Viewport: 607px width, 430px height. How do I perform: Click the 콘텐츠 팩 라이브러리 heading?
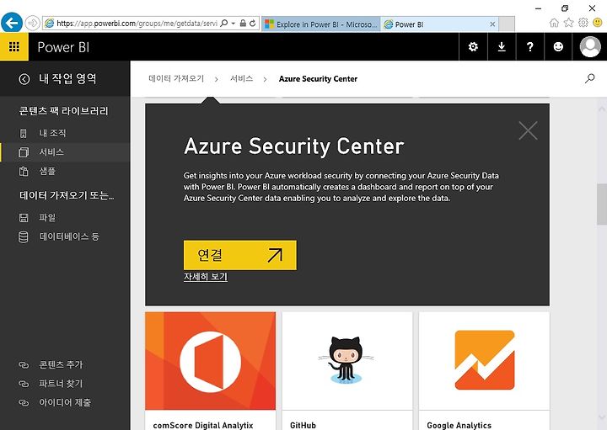pos(63,111)
